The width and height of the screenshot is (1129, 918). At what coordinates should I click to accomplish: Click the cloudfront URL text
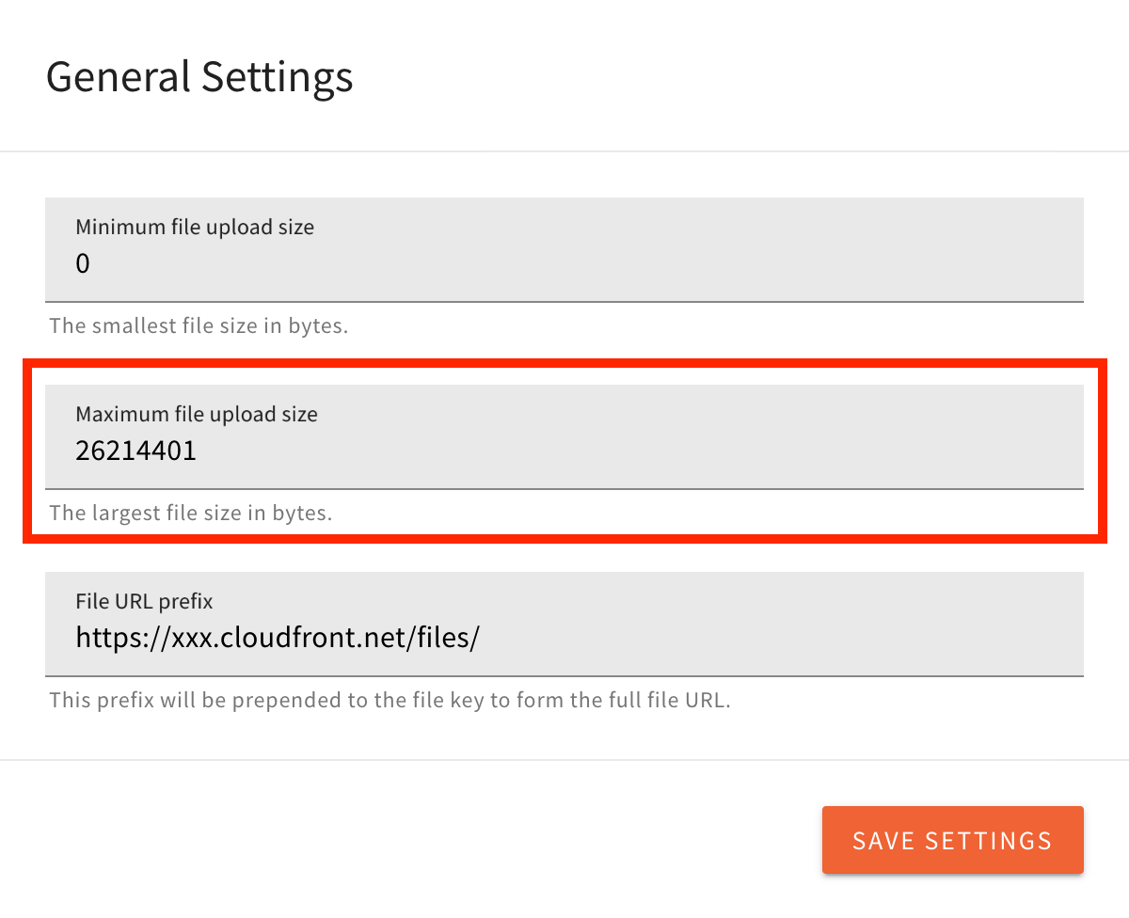(x=278, y=638)
